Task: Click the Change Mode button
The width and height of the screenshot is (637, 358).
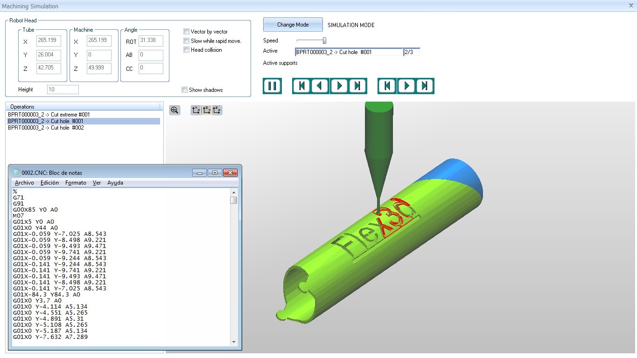Action: pyautogui.click(x=293, y=25)
